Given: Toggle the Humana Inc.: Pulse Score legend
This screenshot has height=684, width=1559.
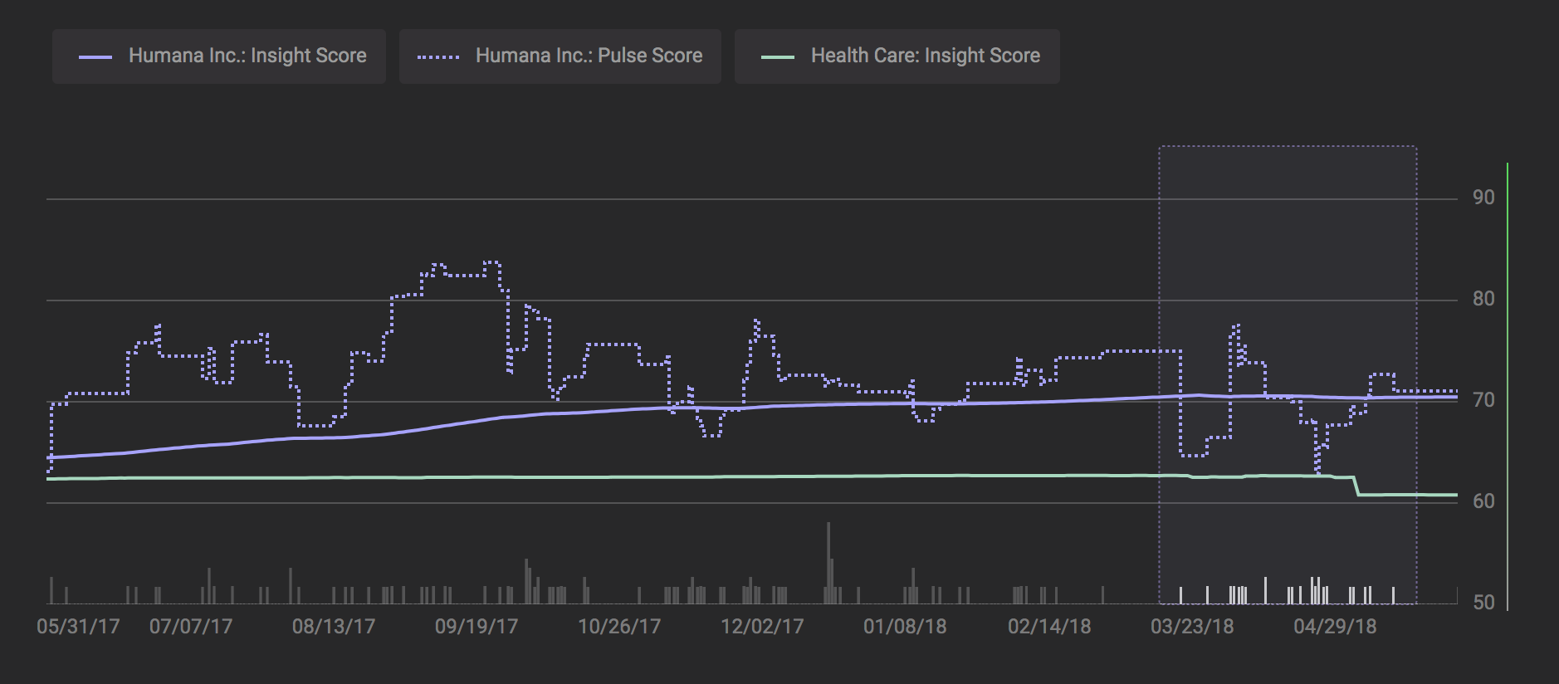Looking at the screenshot, I should click(x=560, y=56).
